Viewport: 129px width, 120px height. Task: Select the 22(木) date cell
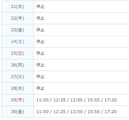click(x=18, y=18)
